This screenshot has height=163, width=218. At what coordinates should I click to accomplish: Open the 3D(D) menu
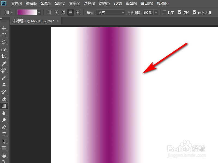tap(118, 3)
